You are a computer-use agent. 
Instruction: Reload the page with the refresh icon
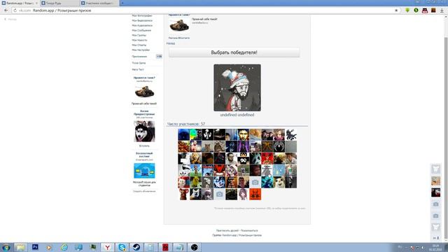click(15, 10)
